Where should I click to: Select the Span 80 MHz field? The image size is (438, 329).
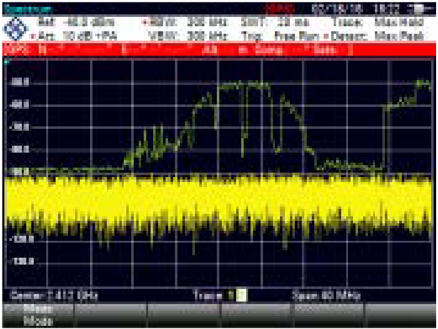coord(326,295)
